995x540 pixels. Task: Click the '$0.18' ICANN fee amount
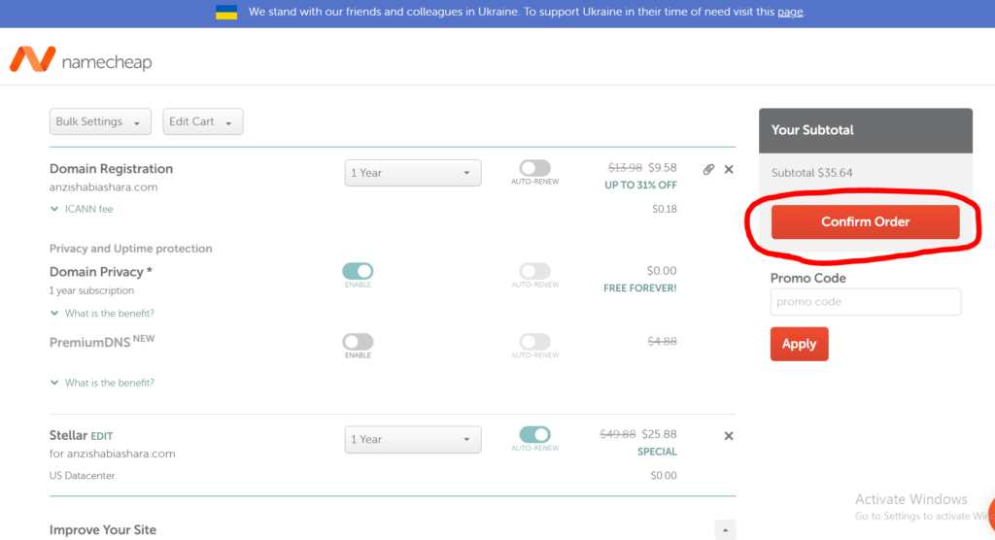(665, 209)
